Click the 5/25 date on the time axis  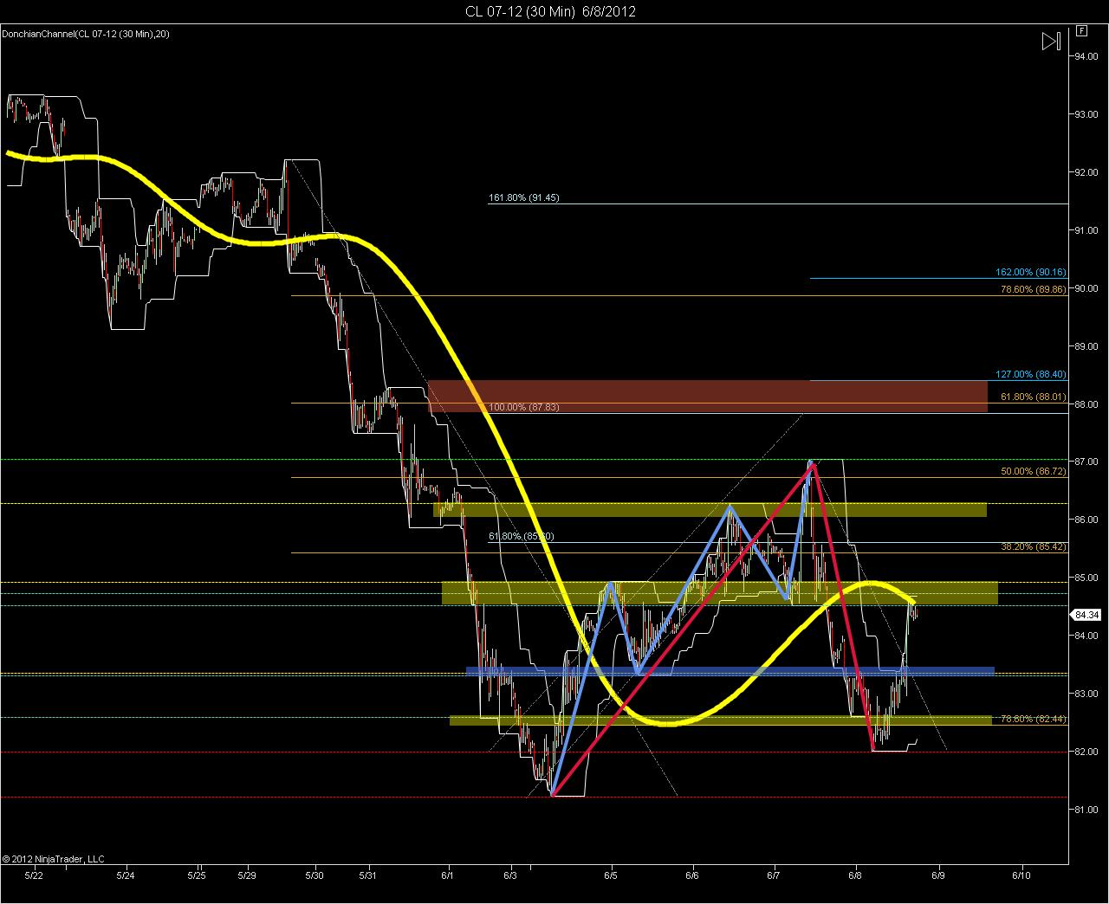click(198, 876)
